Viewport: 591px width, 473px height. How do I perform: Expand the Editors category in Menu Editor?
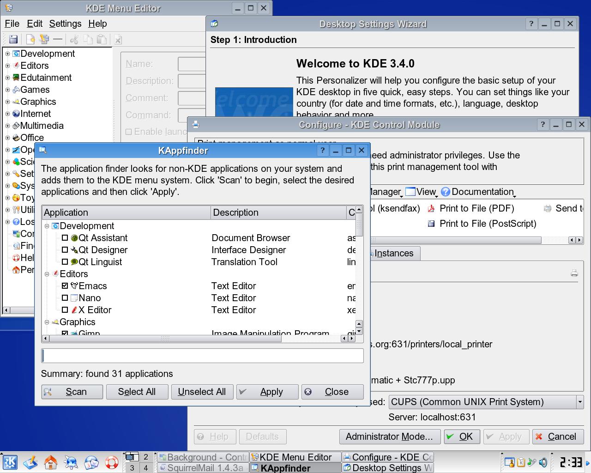click(7, 66)
